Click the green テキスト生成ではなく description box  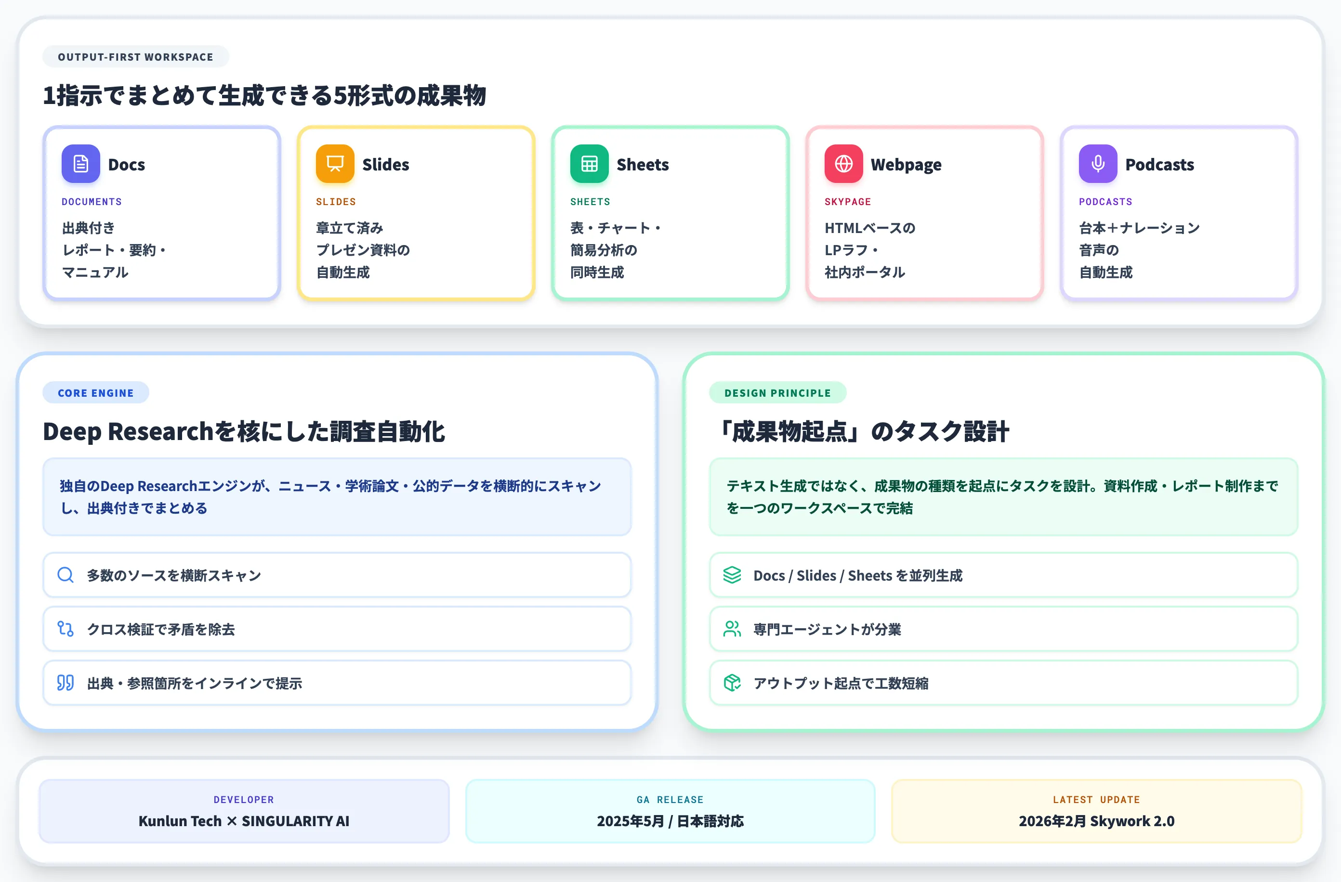pyautogui.click(x=1003, y=497)
